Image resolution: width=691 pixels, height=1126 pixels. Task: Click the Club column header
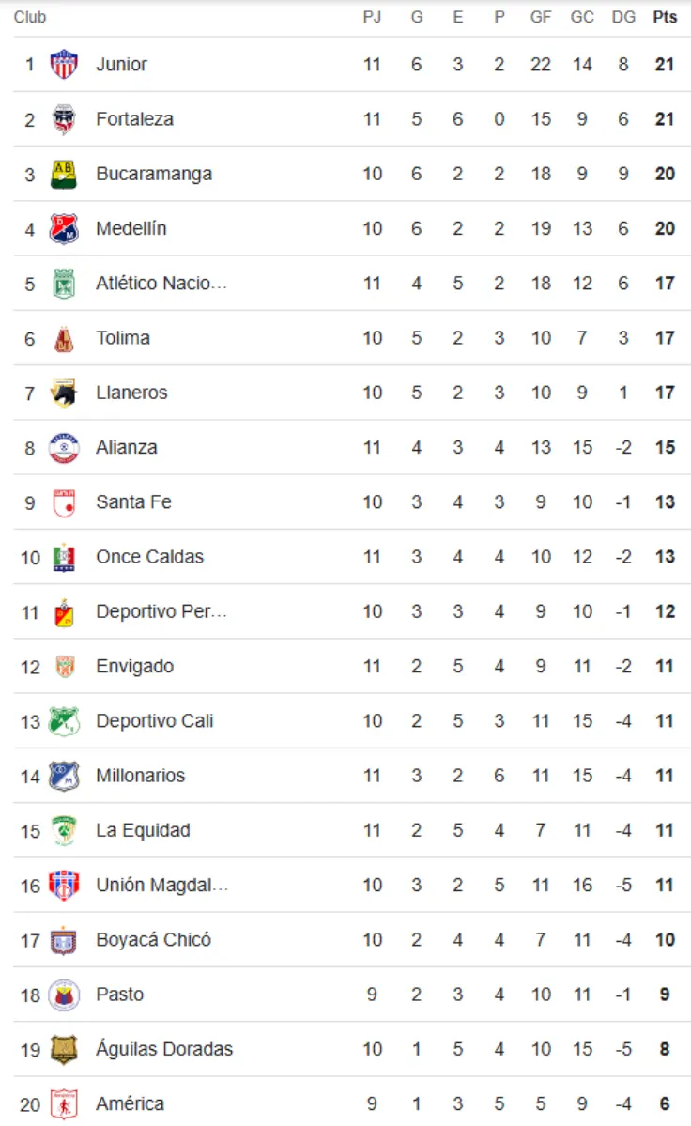pyautogui.click(x=30, y=18)
